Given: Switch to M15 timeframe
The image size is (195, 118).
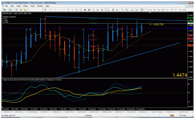Looking at the screenshot, I should [x=159, y=10].
